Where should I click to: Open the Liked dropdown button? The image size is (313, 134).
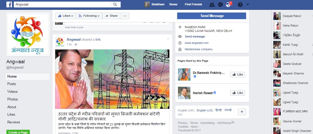pos(66,16)
